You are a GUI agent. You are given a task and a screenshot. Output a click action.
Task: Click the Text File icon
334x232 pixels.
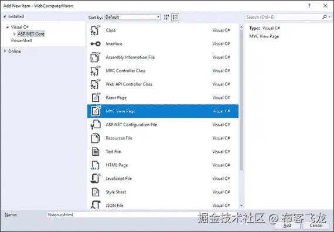[96, 152]
